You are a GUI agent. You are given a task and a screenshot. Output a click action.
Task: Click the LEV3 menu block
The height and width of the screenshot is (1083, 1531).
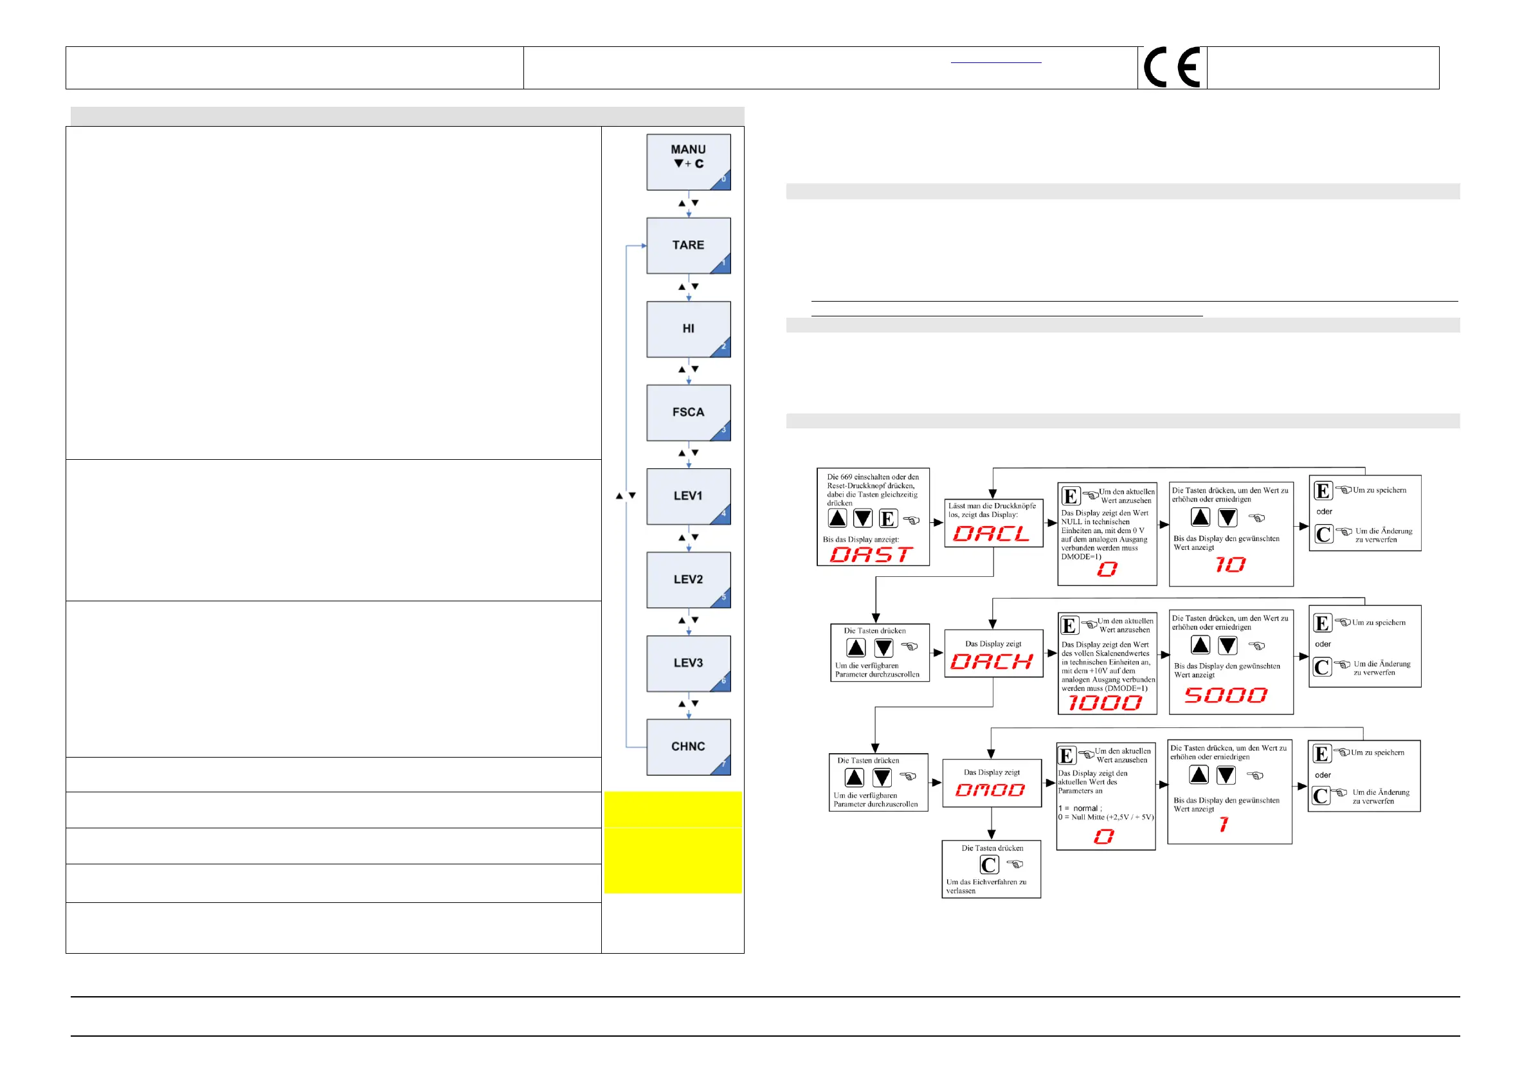point(688,664)
